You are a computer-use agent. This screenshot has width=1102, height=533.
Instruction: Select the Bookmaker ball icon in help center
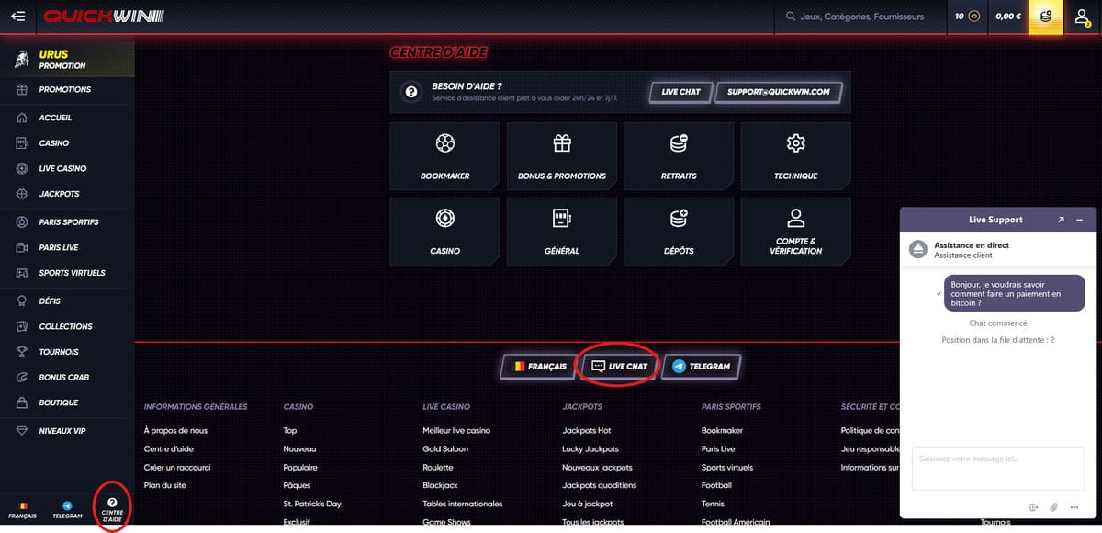[x=444, y=143]
